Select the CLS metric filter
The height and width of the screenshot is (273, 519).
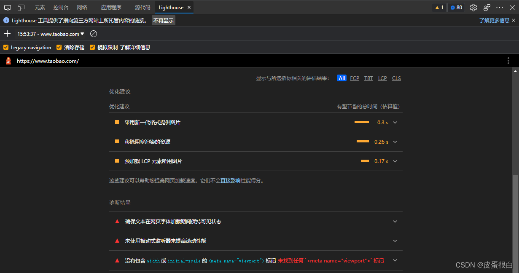pyautogui.click(x=396, y=78)
